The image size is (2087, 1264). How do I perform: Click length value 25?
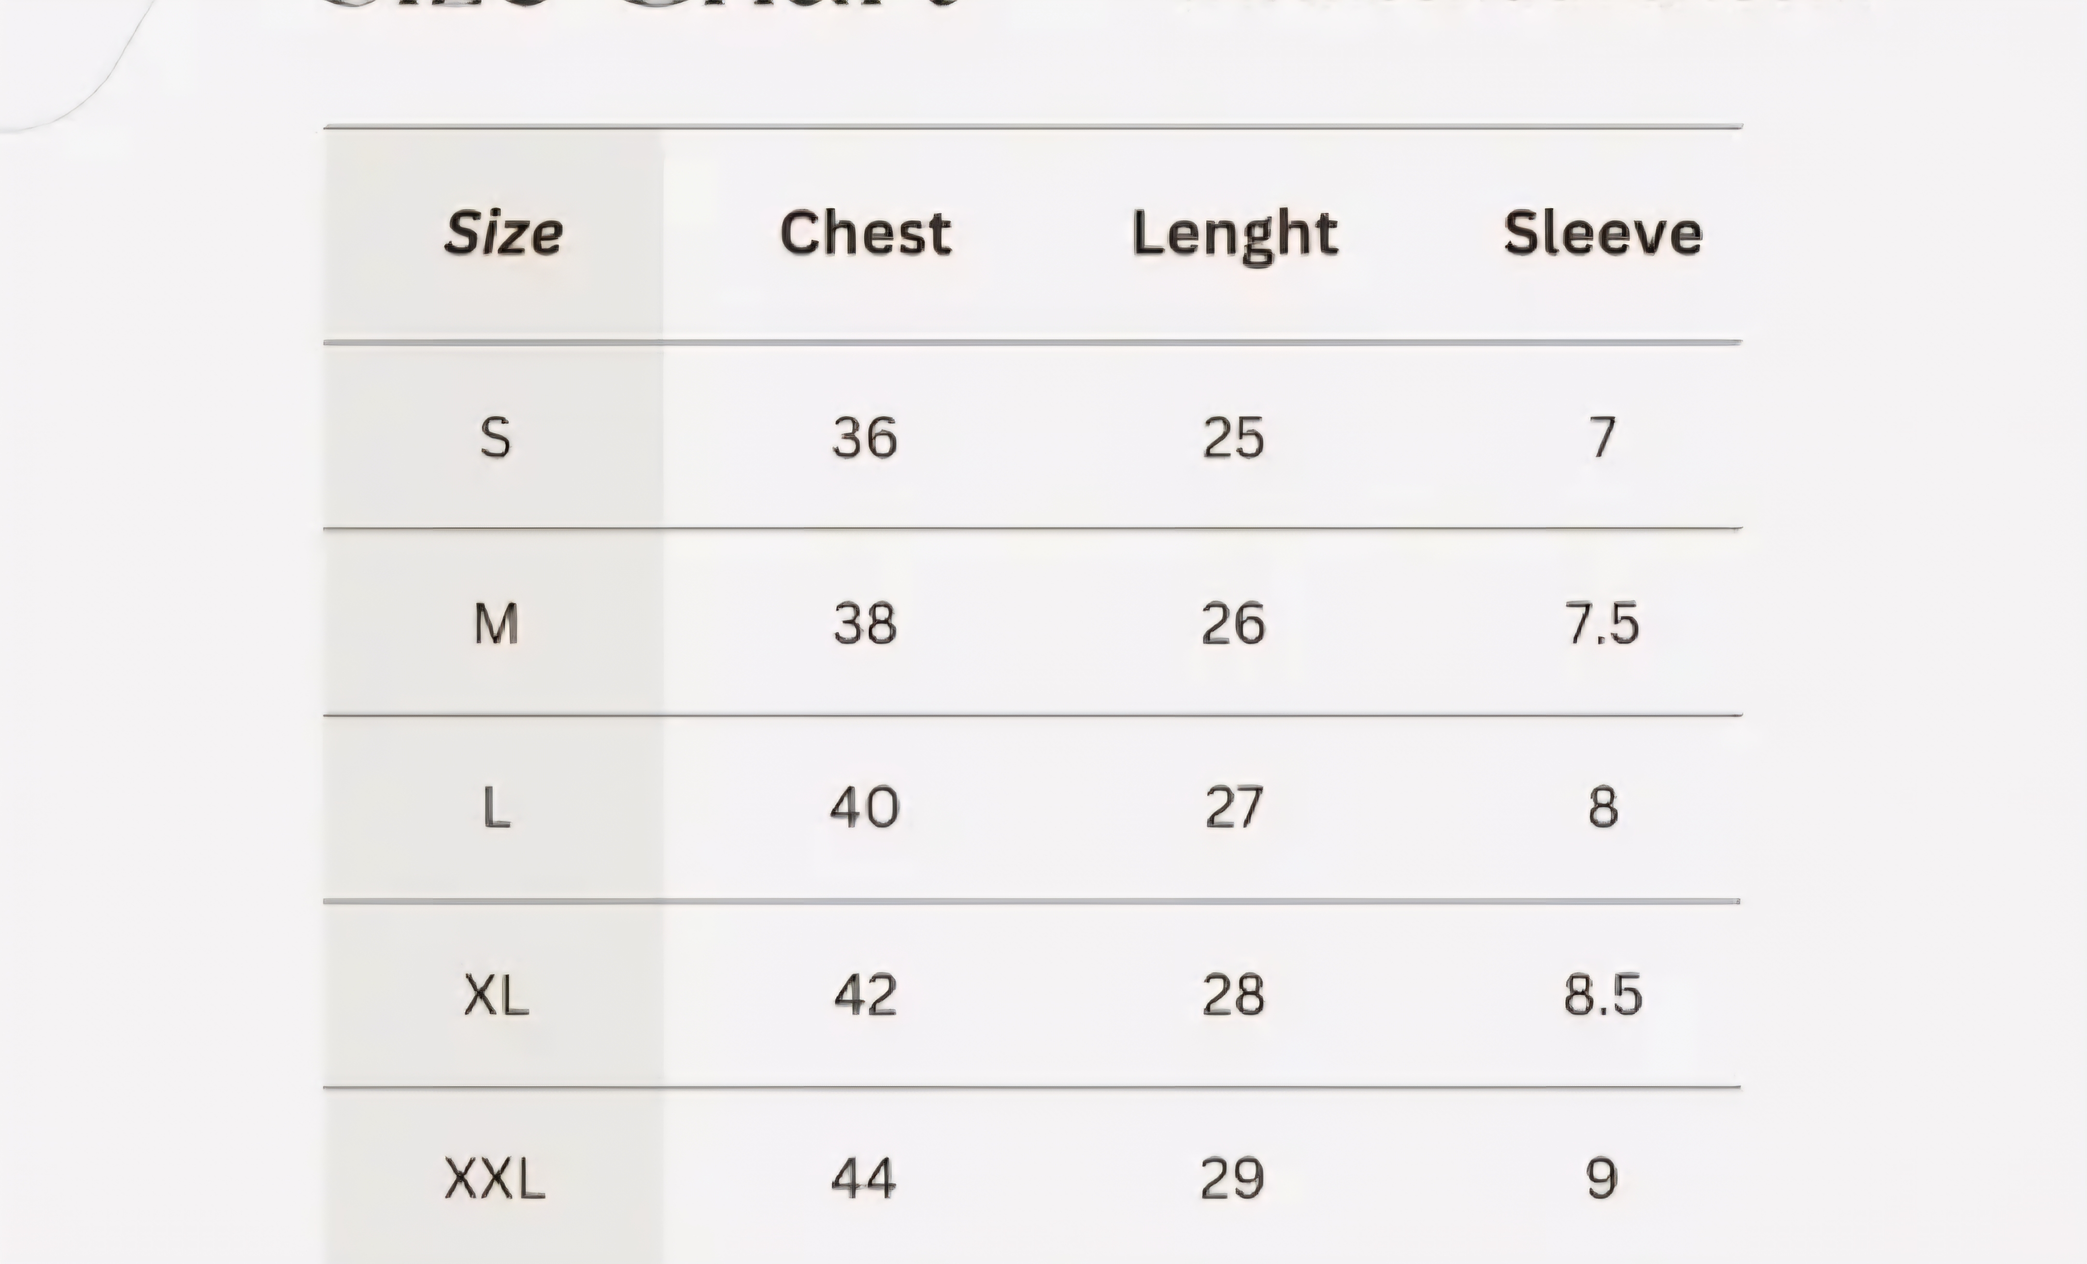[x=1233, y=438]
